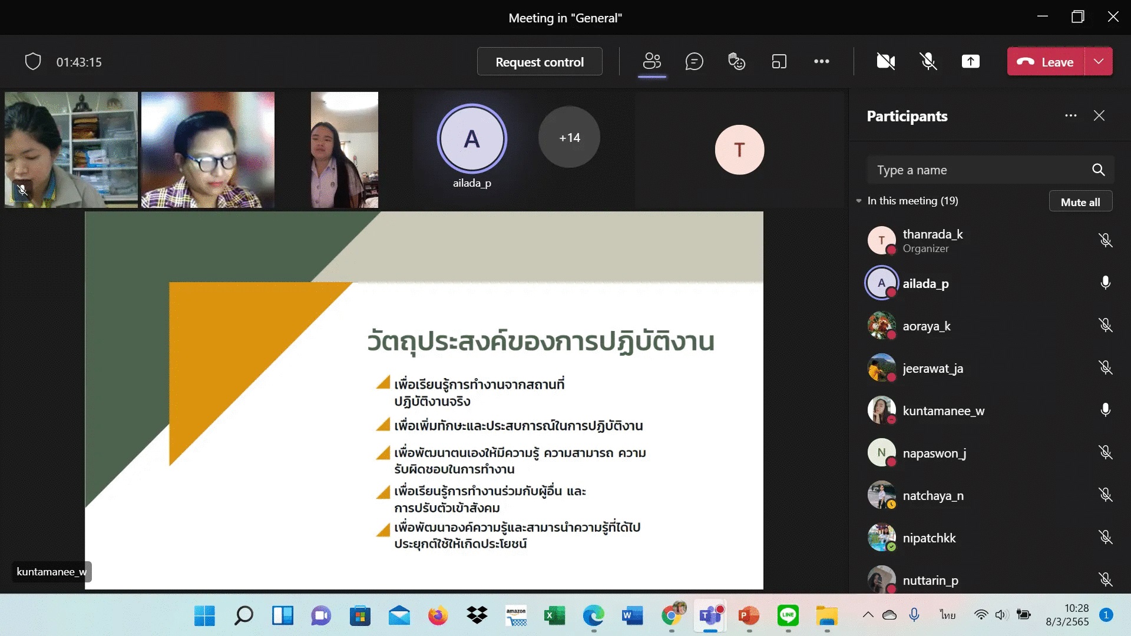Click the shield security icon by the timer

click(33, 61)
